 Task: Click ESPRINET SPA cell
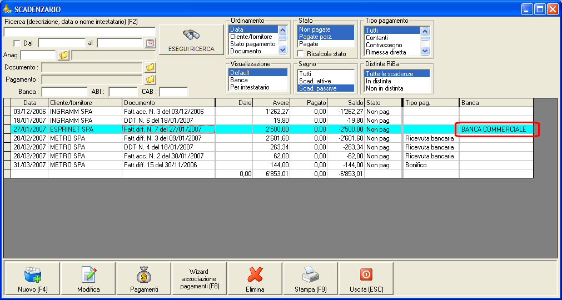coord(85,129)
